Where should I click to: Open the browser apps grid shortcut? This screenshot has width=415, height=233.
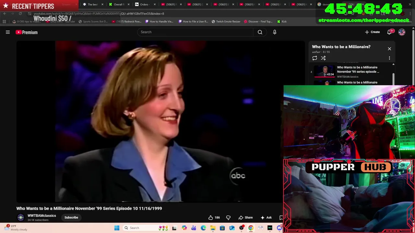[4, 21]
